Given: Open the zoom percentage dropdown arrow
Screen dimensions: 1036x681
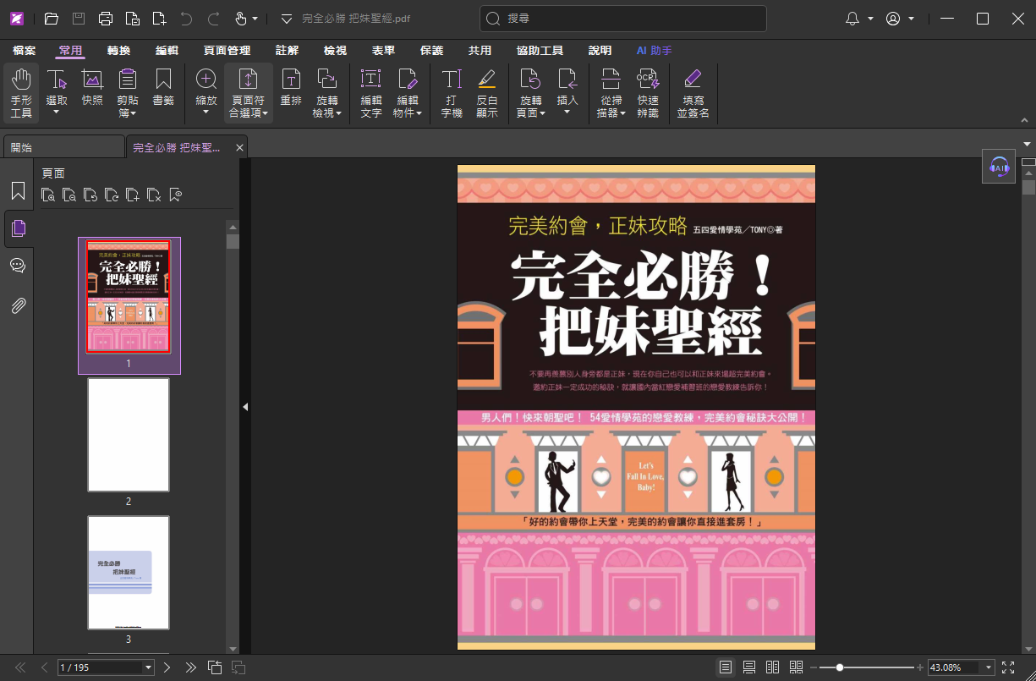Looking at the screenshot, I should tap(989, 667).
